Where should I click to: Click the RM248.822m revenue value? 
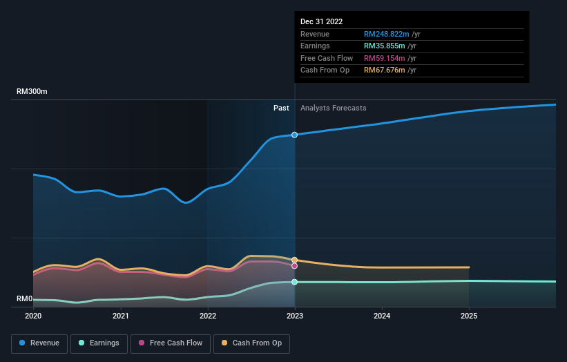386,34
